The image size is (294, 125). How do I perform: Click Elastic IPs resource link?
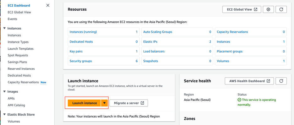[x=150, y=41]
